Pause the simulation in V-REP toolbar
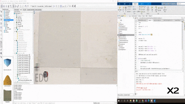The width and height of the screenshot is (185, 104). [x=56, y=6]
